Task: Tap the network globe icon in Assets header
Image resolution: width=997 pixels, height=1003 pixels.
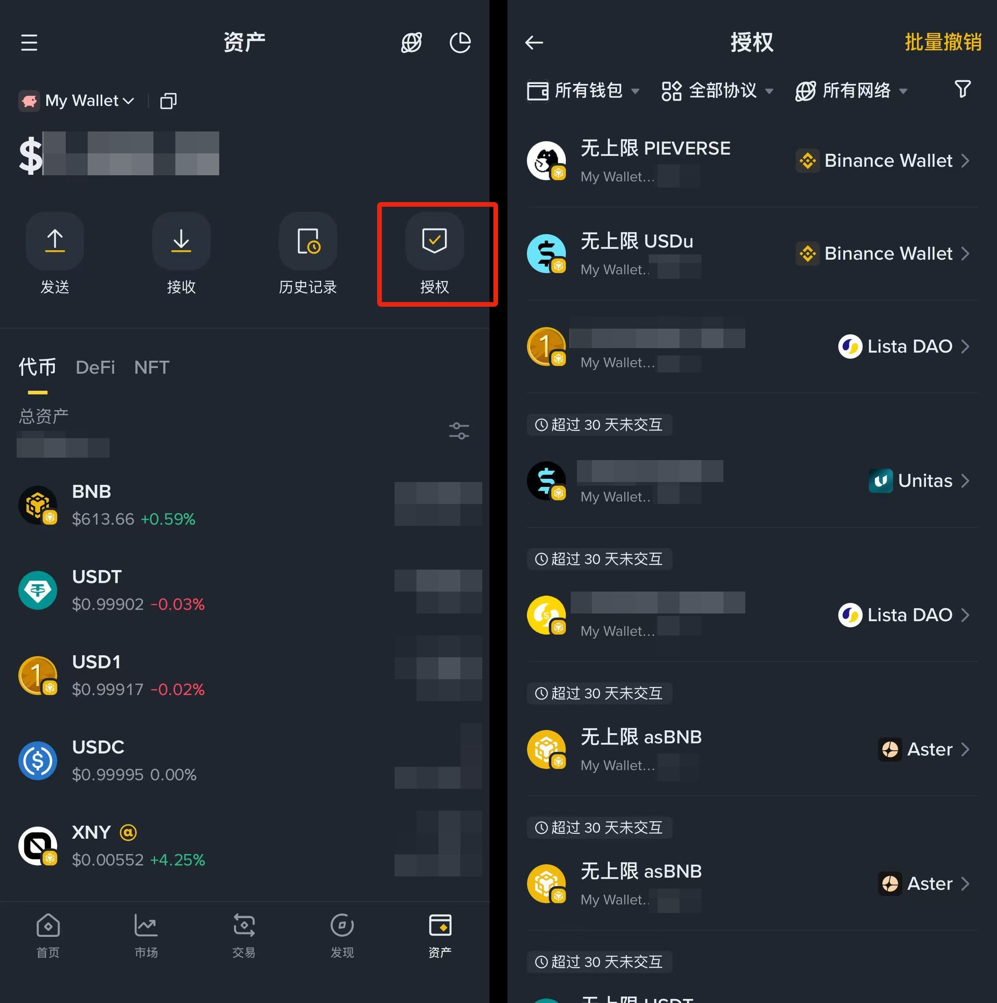Action: click(x=412, y=43)
